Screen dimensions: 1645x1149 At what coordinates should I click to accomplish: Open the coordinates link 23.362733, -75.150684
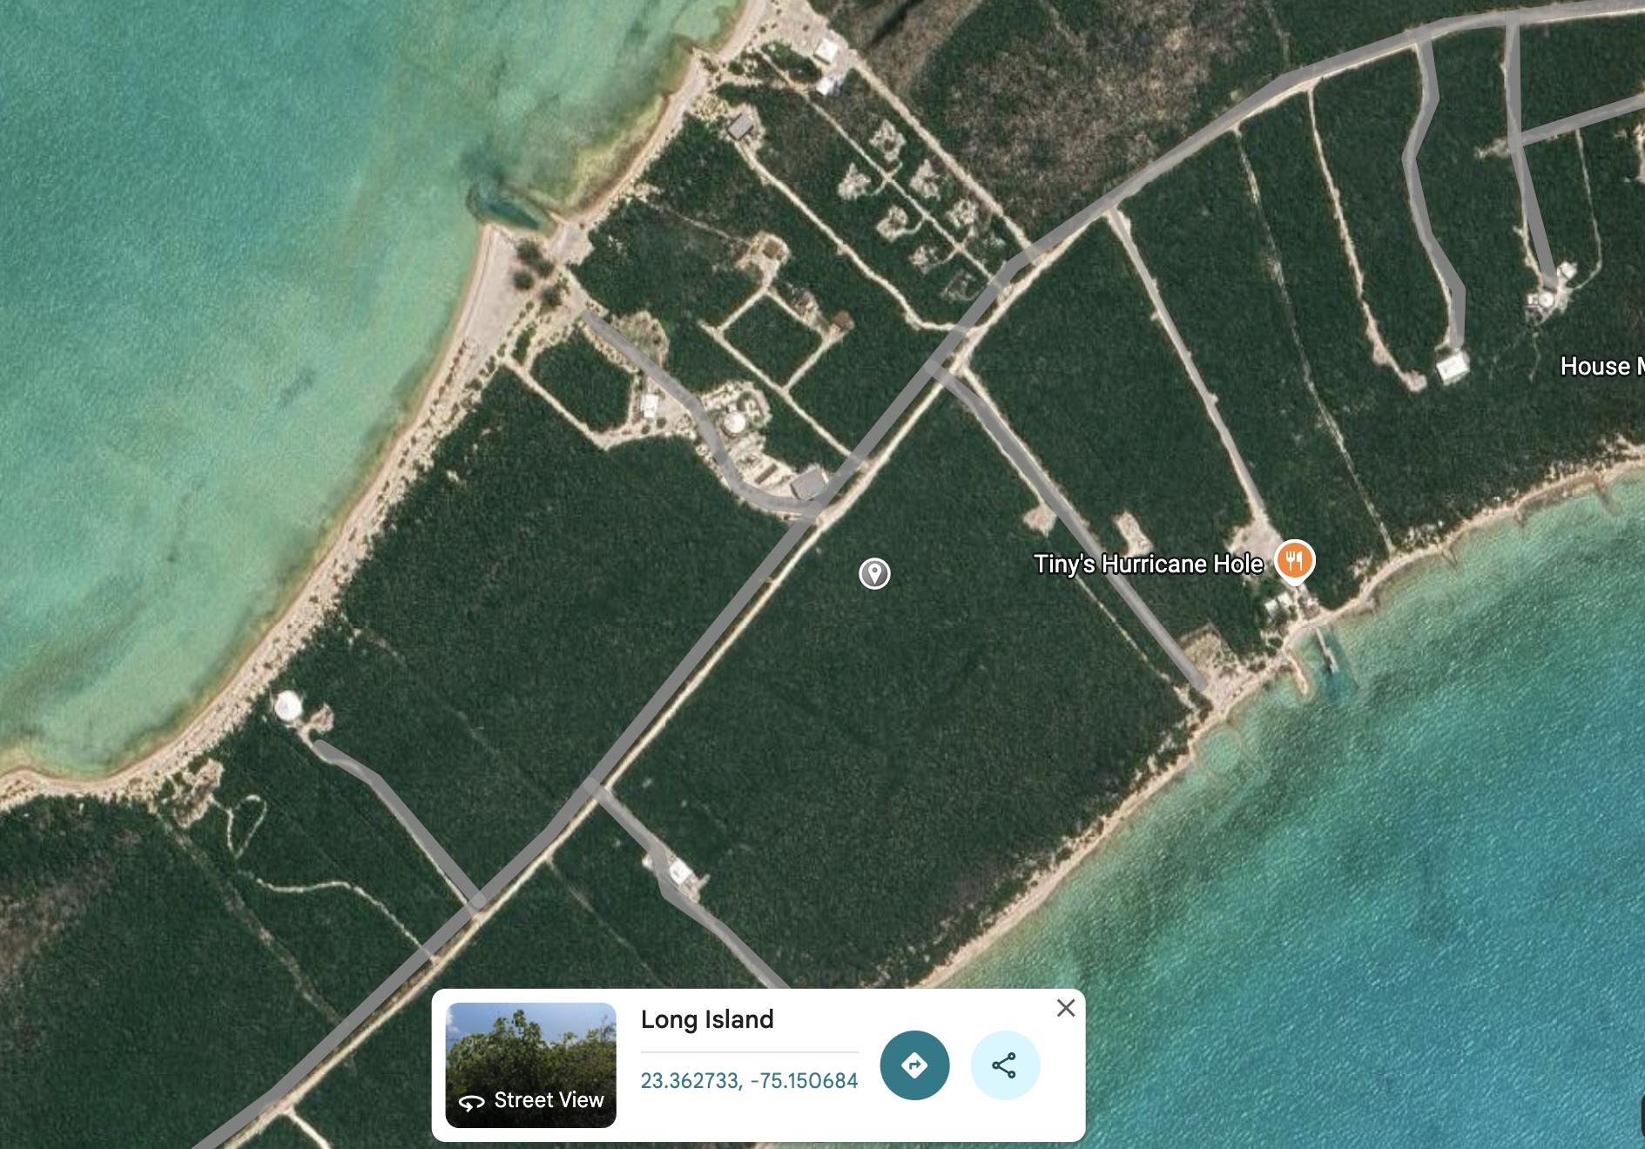pyautogui.click(x=747, y=1080)
